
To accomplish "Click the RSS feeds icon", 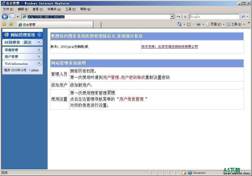I will 189,24.
